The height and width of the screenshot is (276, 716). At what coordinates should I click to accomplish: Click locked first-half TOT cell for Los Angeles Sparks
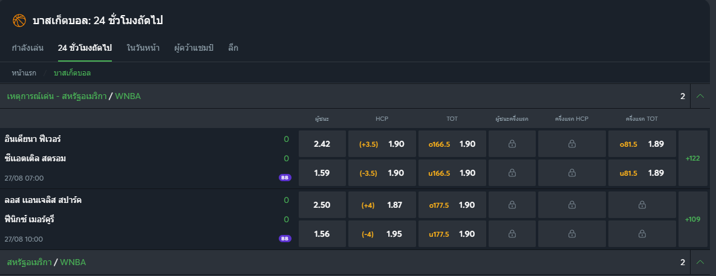point(642,205)
